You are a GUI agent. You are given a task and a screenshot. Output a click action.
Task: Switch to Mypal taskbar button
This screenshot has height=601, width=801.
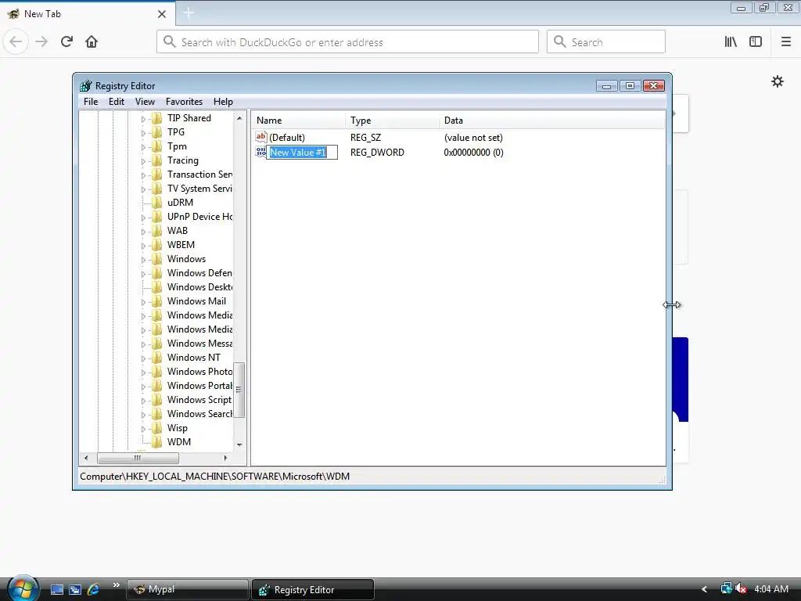tap(187, 589)
